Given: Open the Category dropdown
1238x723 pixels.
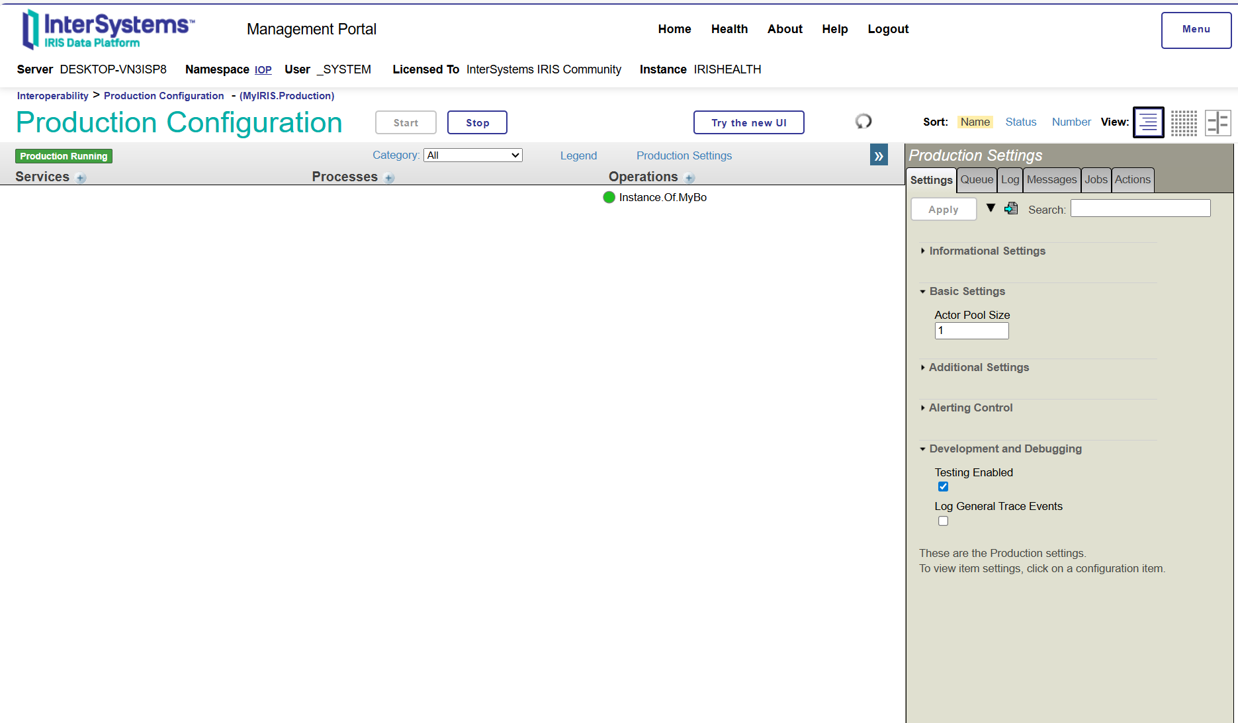Looking at the screenshot, I should (472, 155).
